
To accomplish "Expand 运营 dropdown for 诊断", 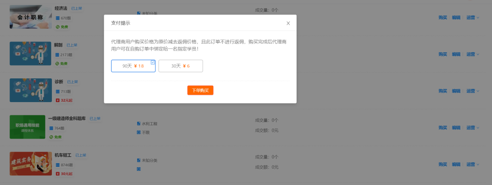I will click(472, 91).
